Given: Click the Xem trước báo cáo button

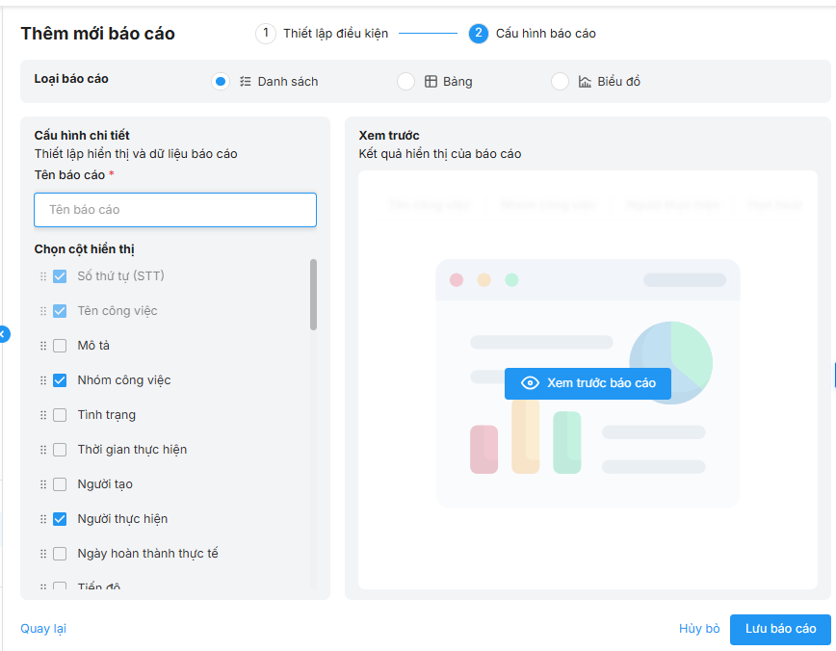Looking at the screenshot, I should (588, 383).
